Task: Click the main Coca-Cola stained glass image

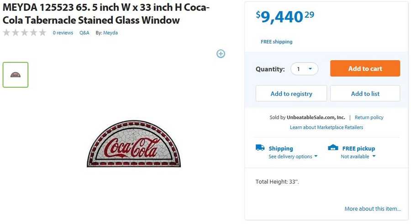Action: [134, 144]
